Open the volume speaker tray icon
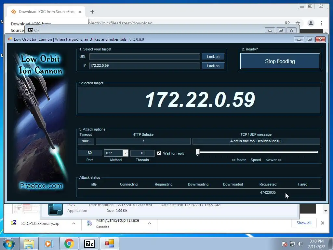333x250 pixels. tap(300, 244)
